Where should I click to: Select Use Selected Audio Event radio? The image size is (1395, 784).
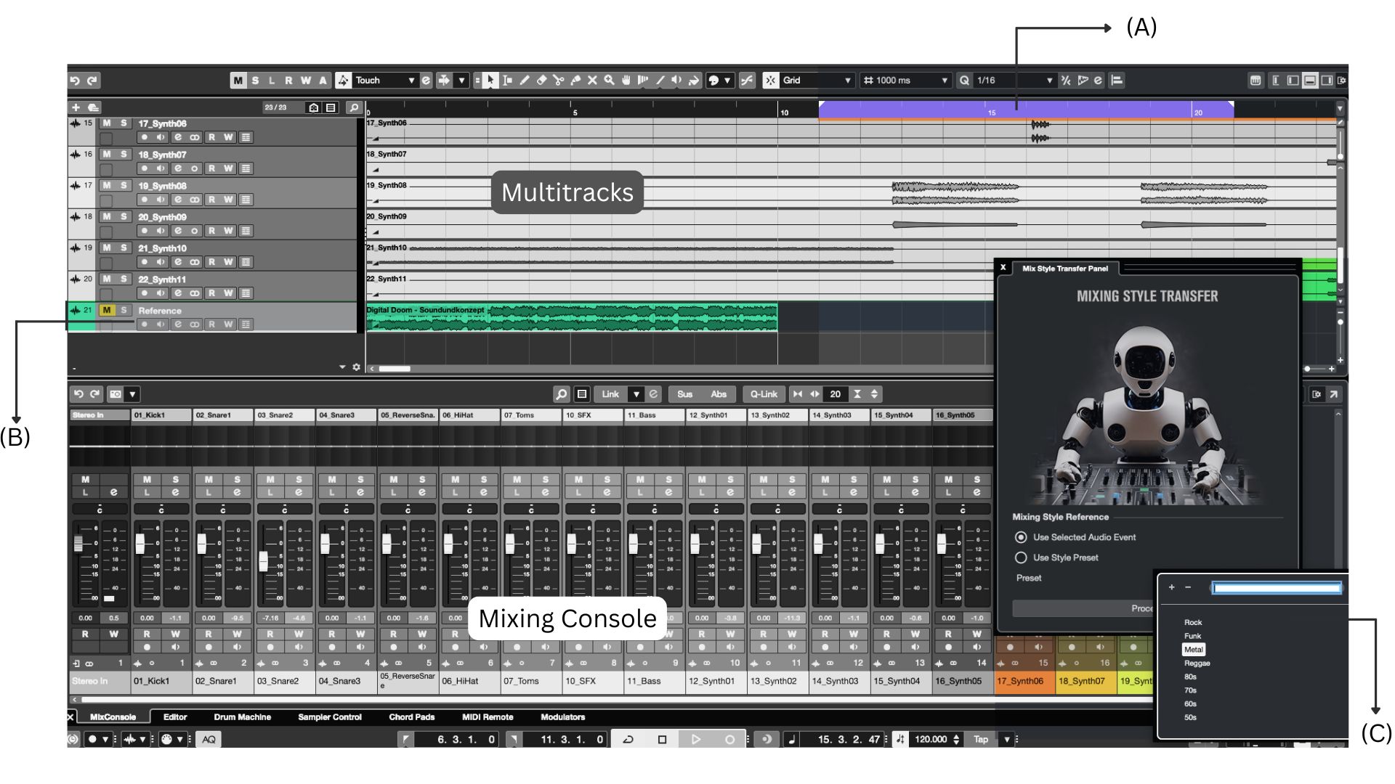tap(1021, 537)
